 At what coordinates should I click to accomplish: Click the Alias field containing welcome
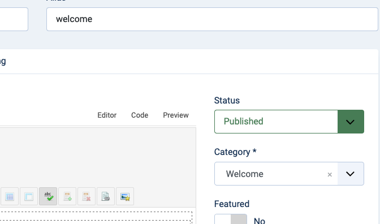click(x=212, y=19)
